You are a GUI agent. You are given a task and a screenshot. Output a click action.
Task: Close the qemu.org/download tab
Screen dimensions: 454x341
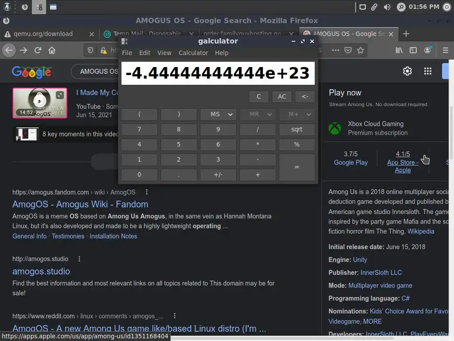[92, 34]
